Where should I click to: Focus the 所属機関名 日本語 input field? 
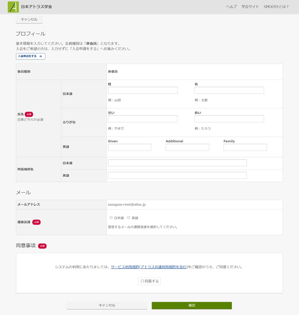coord(177,163)
